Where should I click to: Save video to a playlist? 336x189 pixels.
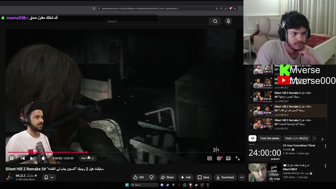[x=203, y=177]
